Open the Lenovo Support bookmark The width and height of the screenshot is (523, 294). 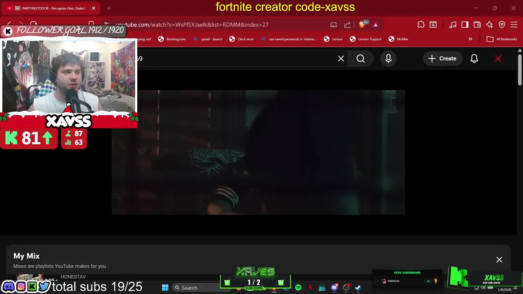pos(366,39)
